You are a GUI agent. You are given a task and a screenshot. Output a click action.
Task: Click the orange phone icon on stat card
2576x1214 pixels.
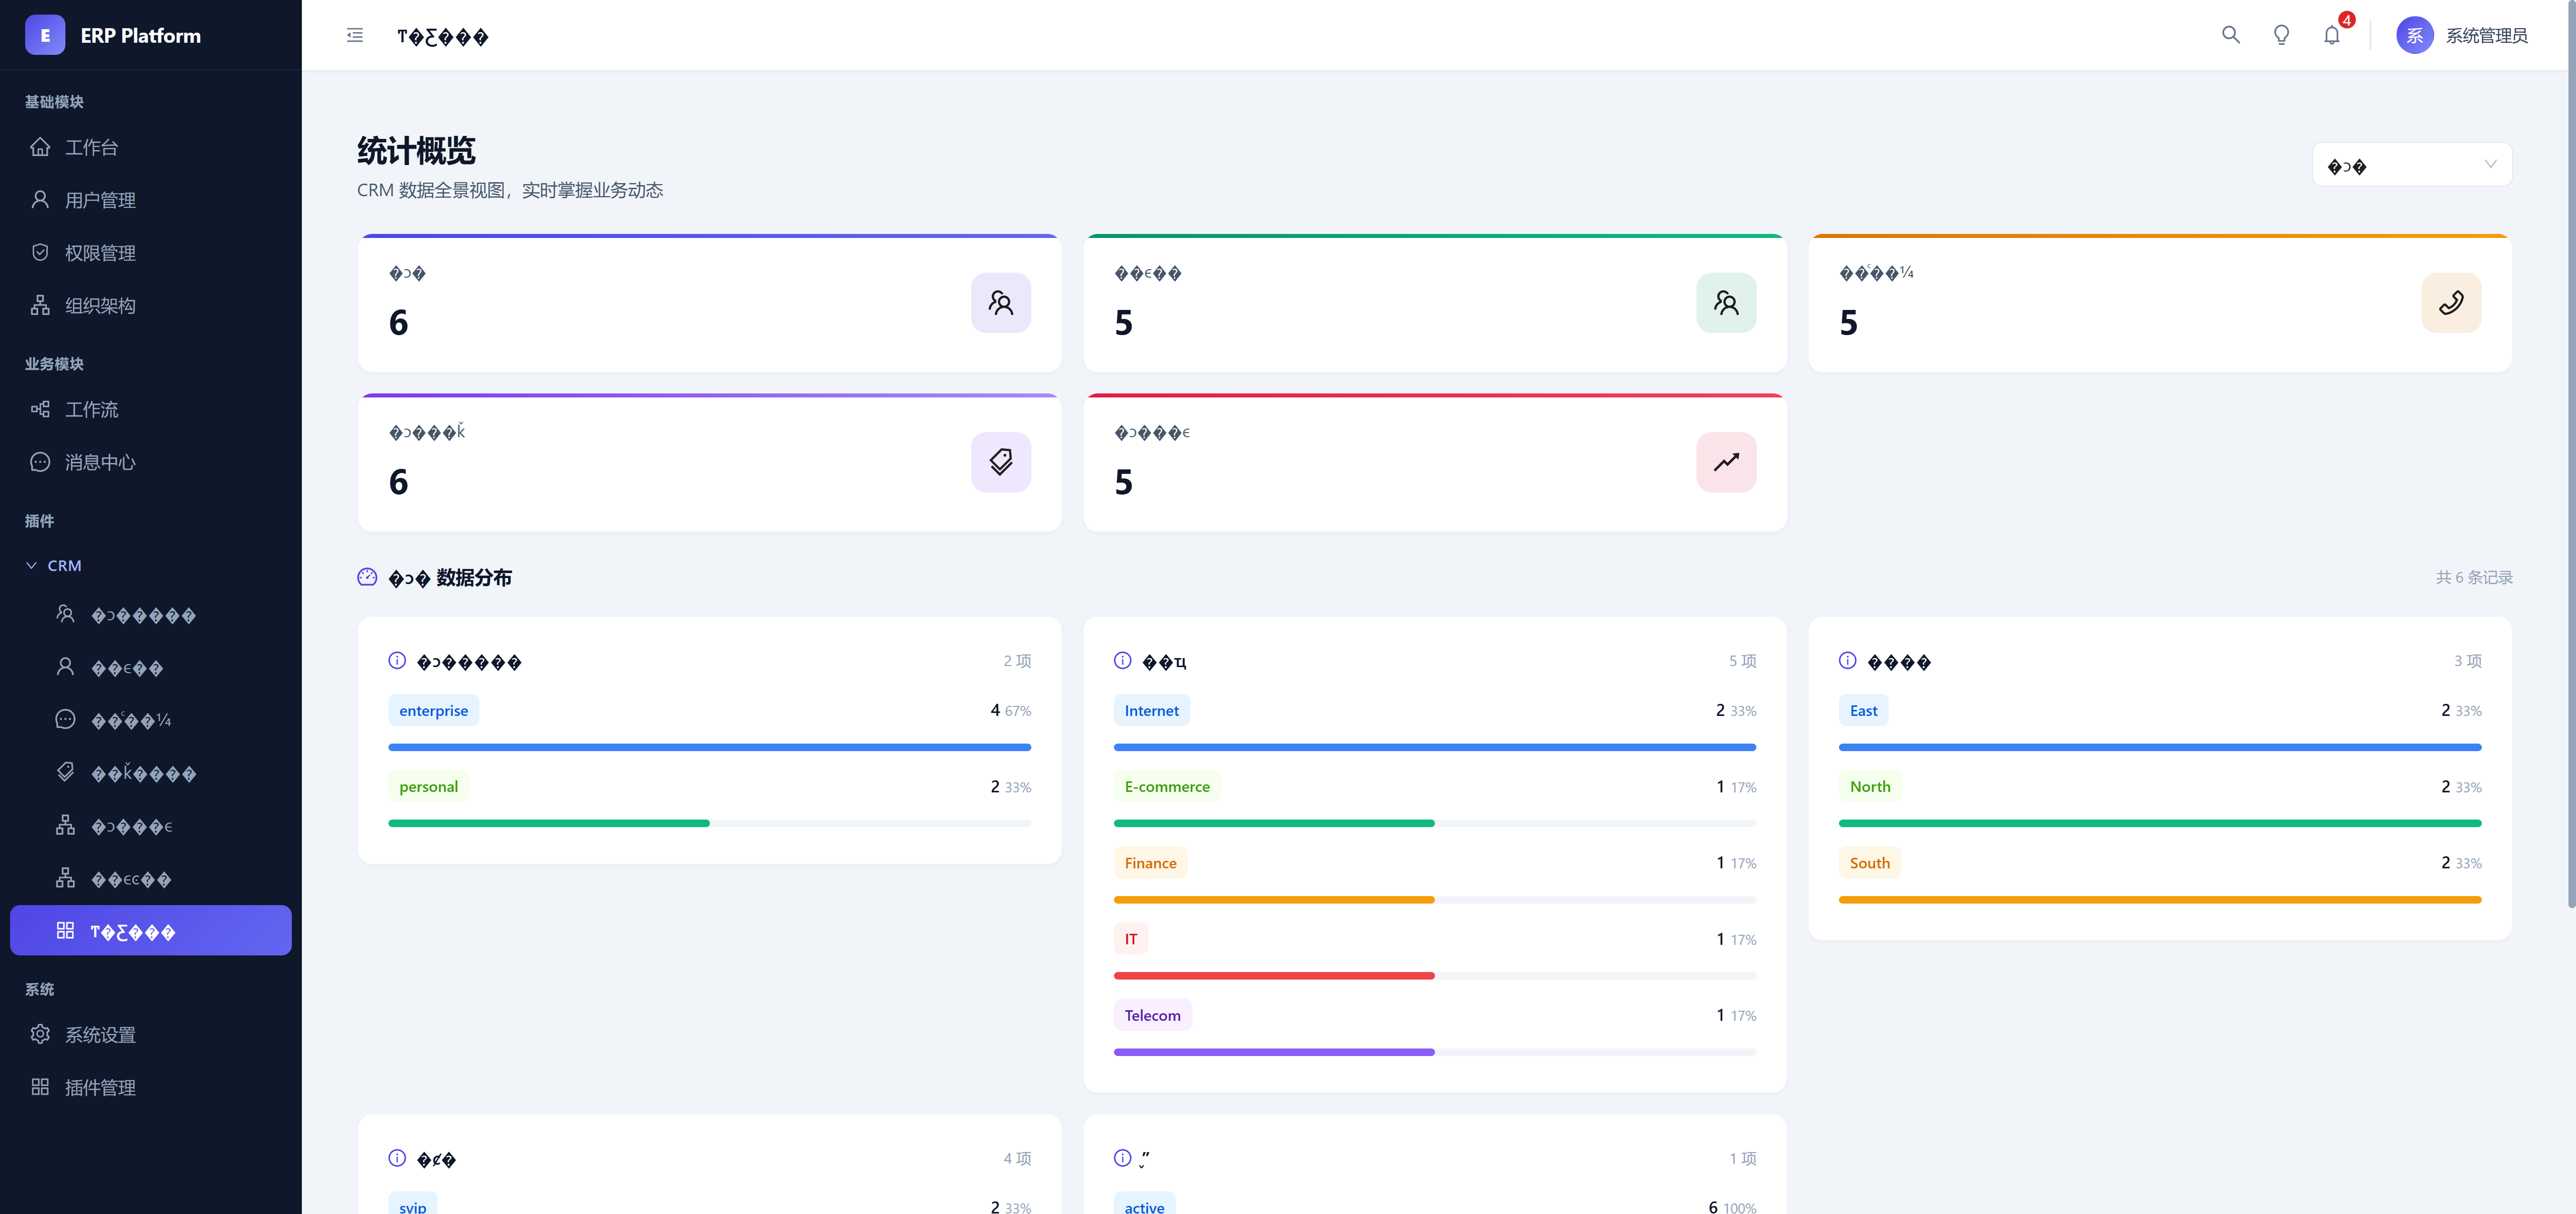pyautogui.click(x=2450, y=303)
